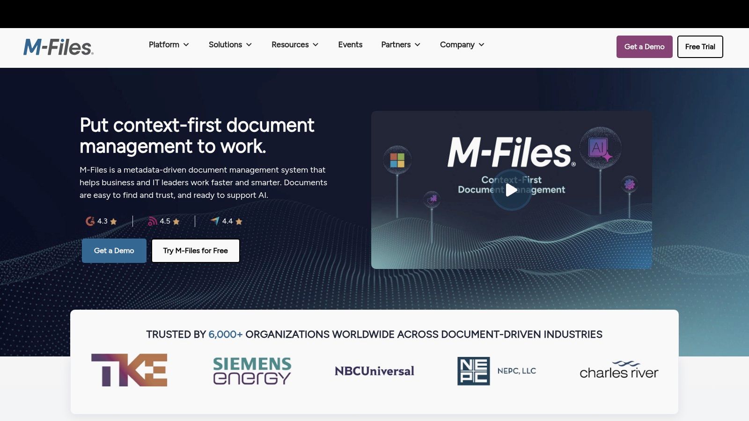Screen dimensions: 749x421
Task: Click the Siemens Energy logo
Action: click(252, 371)
